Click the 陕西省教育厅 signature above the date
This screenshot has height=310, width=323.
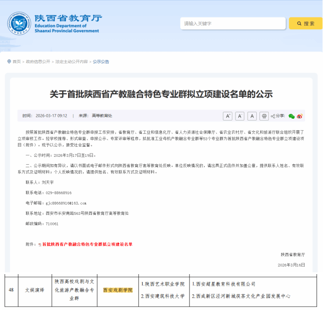coord(293,255)
